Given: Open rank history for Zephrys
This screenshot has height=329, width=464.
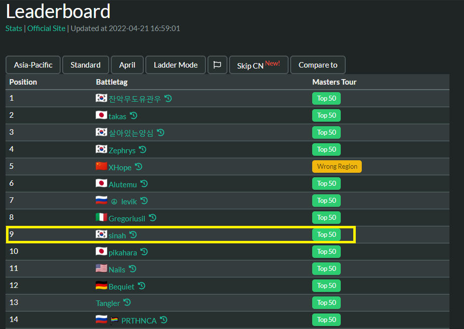Looking at the screenshot, I should click(142, 150).
